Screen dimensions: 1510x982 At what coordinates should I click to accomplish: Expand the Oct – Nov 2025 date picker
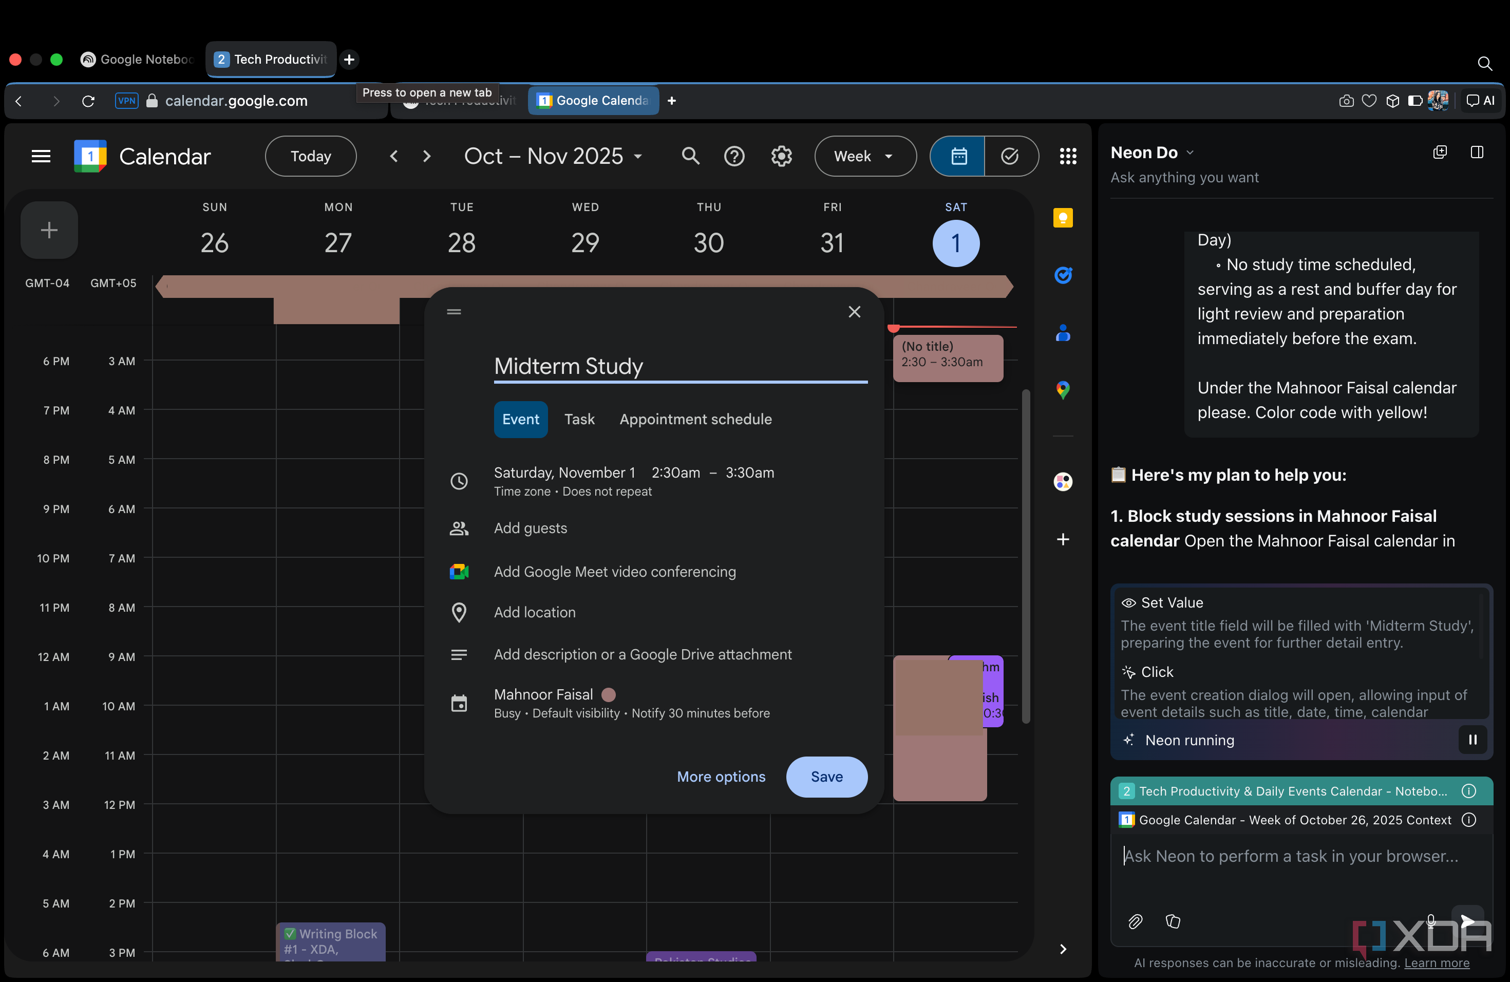(553, 156)
